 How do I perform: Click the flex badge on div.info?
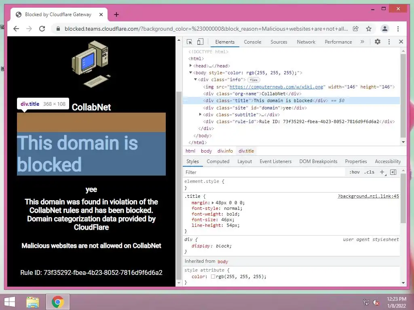click(253, 80)
